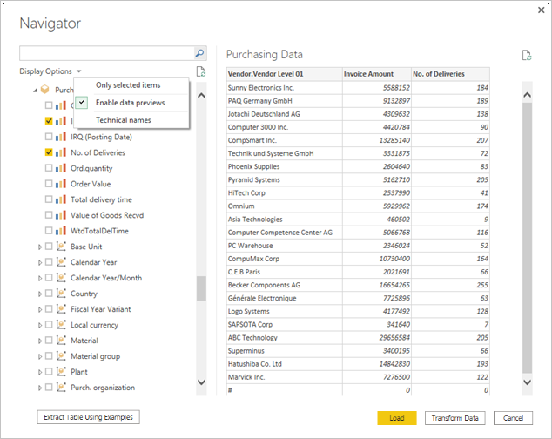Expand the Fiscal Year Variant node
This screenshot has height=439, width=552.
point(40,310)
